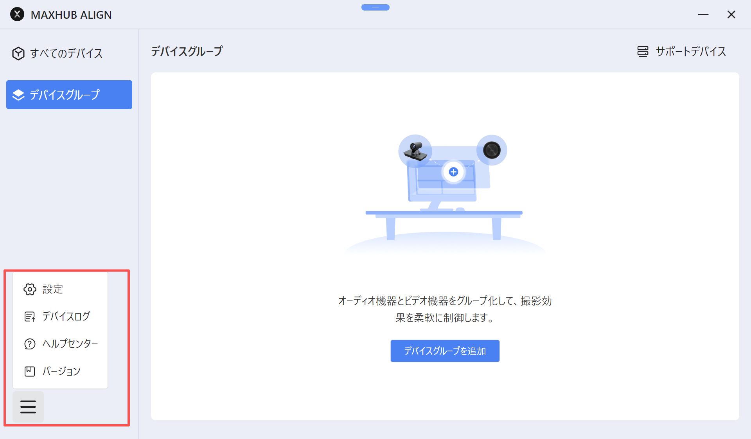The width and height of the screenshot is (751, 439).
Task: Minimize the MAXHUB ALIGN window
Action: point(703,14)
